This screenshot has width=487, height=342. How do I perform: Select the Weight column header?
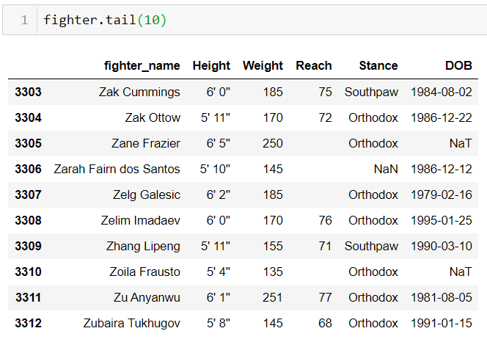coord(263,66)
